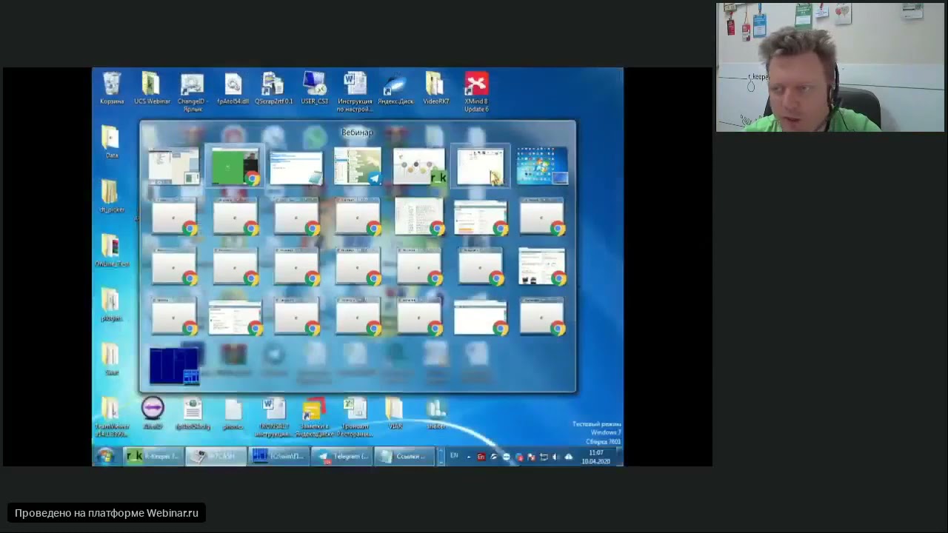The height and width of the screenshot is (533, 948).
Task: Launch XMind 8 Update 6
Action: 476,92
